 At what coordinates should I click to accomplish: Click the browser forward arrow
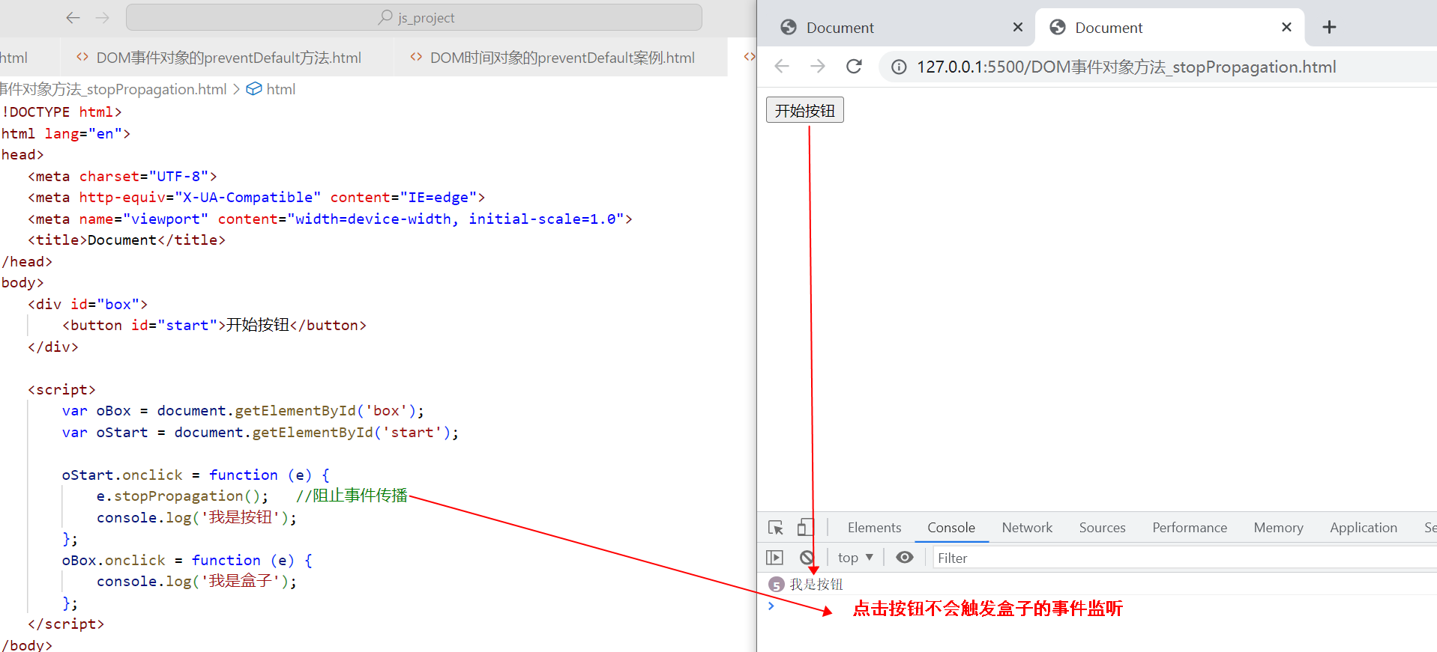(x=818, y=66)
